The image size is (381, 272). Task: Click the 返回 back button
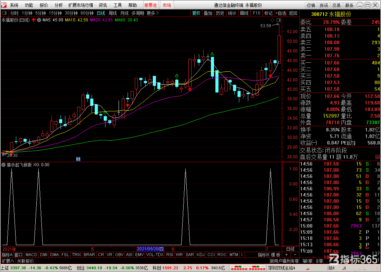(x=293, y=13)
